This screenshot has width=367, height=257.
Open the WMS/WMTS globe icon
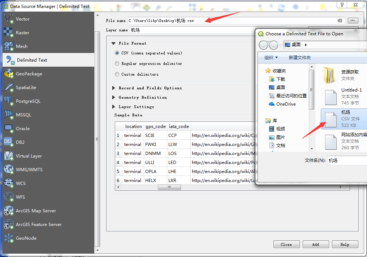[9, 169]
